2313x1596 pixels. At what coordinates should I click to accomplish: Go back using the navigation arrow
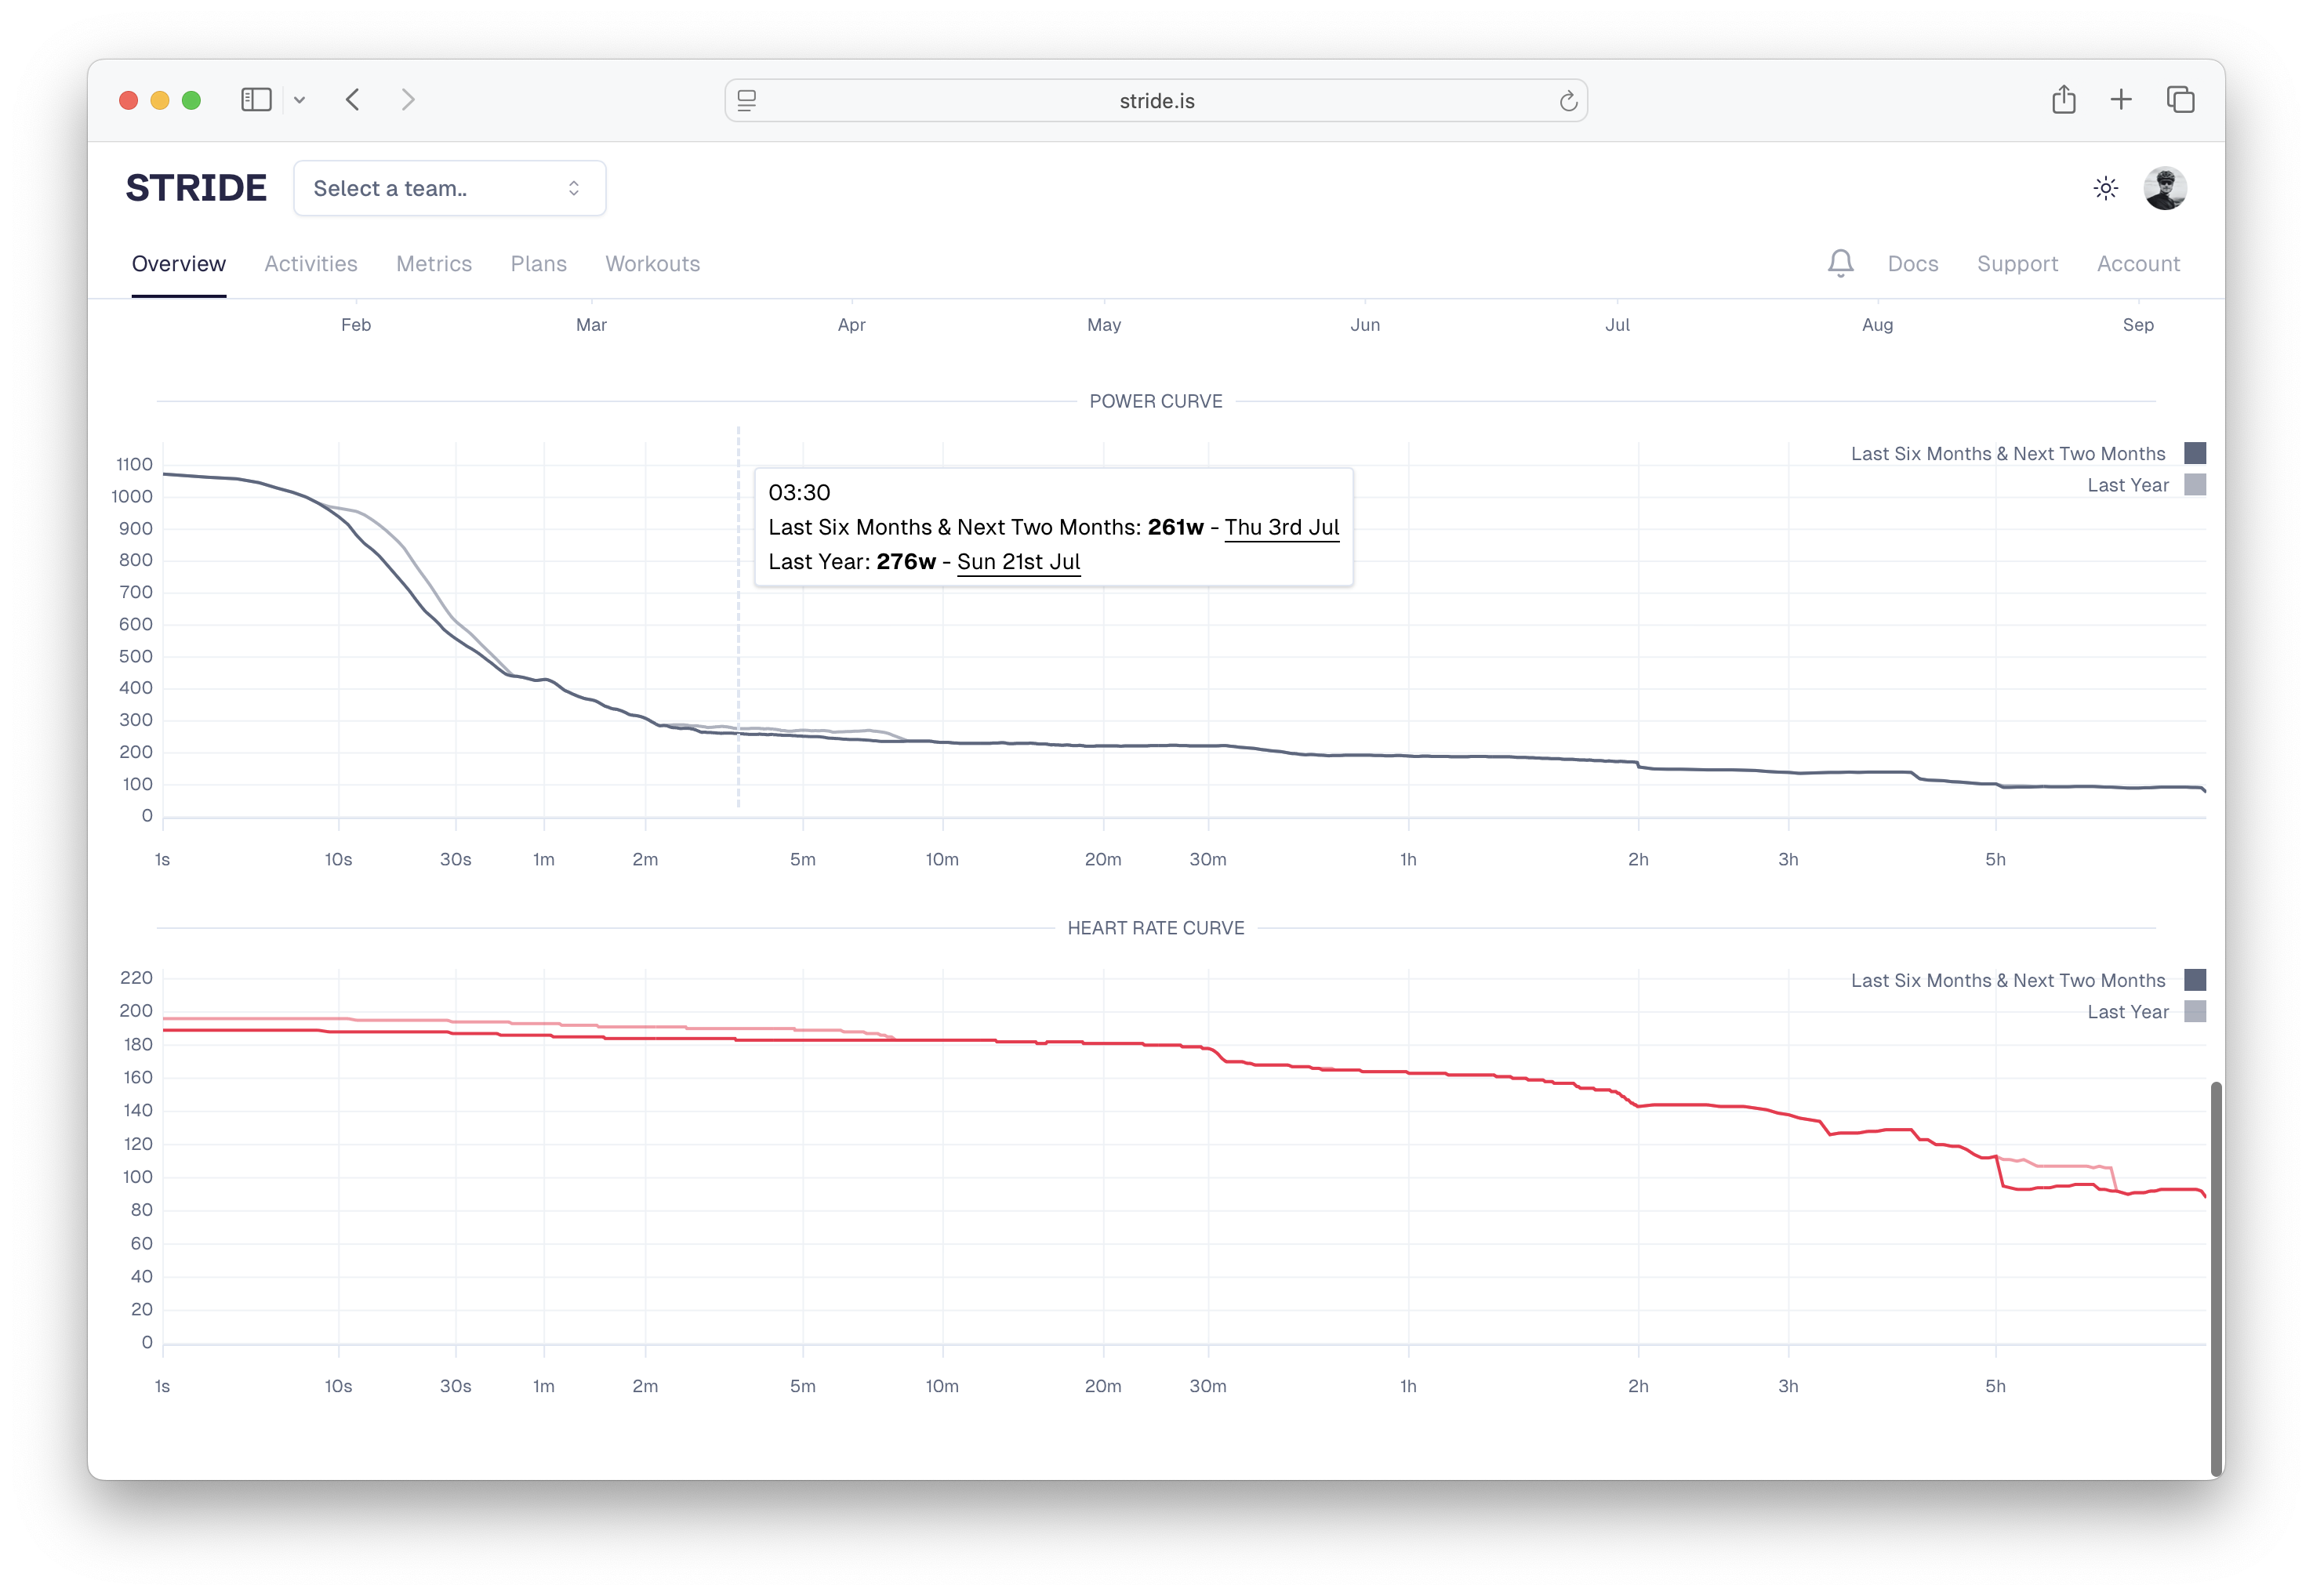[352, 99]
